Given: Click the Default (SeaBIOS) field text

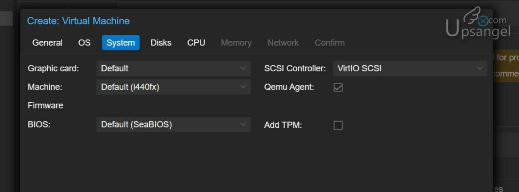Looking at the screenshot, I should tap(137, 124).
